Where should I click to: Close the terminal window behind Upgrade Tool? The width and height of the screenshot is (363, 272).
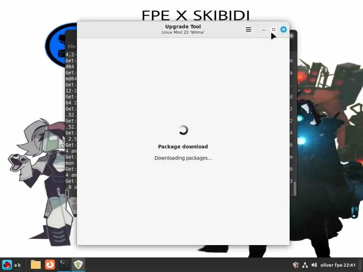291,36
